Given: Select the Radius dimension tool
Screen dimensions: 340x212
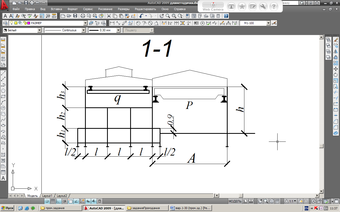Looking at the screenshot, I should [x=138, y=23].
